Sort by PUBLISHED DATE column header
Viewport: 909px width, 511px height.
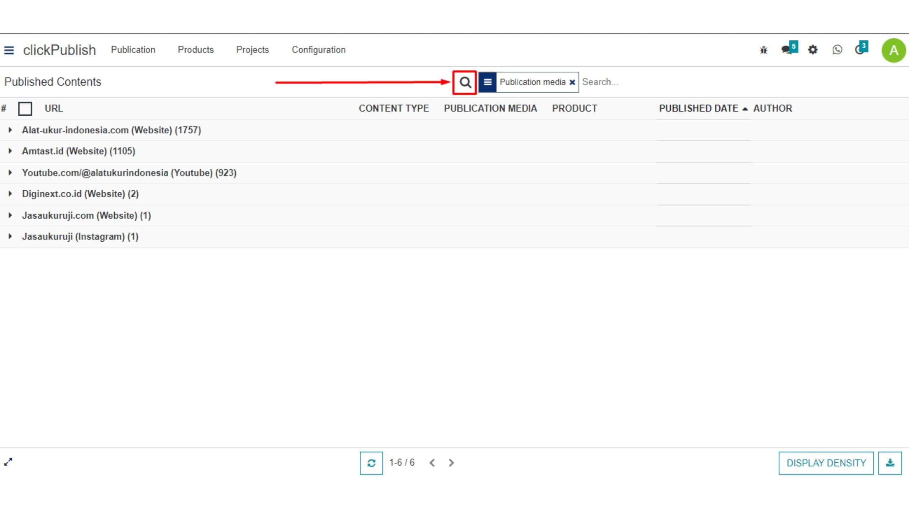(699, 108)
